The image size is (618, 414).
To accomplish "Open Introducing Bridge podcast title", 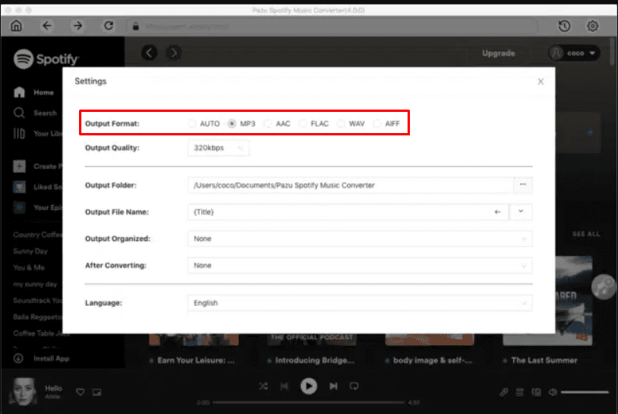I will coord(314,360).
